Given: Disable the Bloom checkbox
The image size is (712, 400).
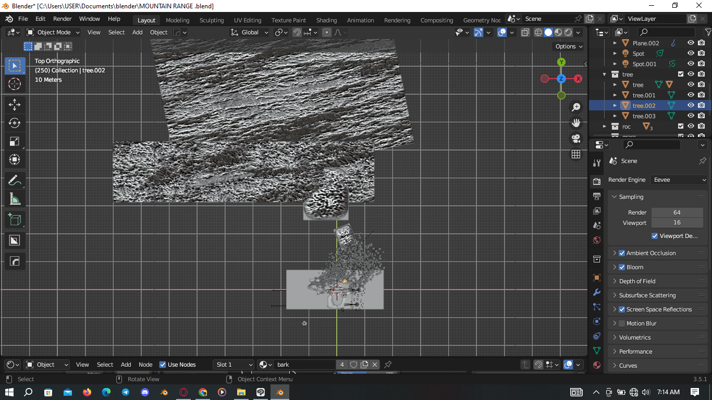Looking at the screenshot, I should 622,267.
